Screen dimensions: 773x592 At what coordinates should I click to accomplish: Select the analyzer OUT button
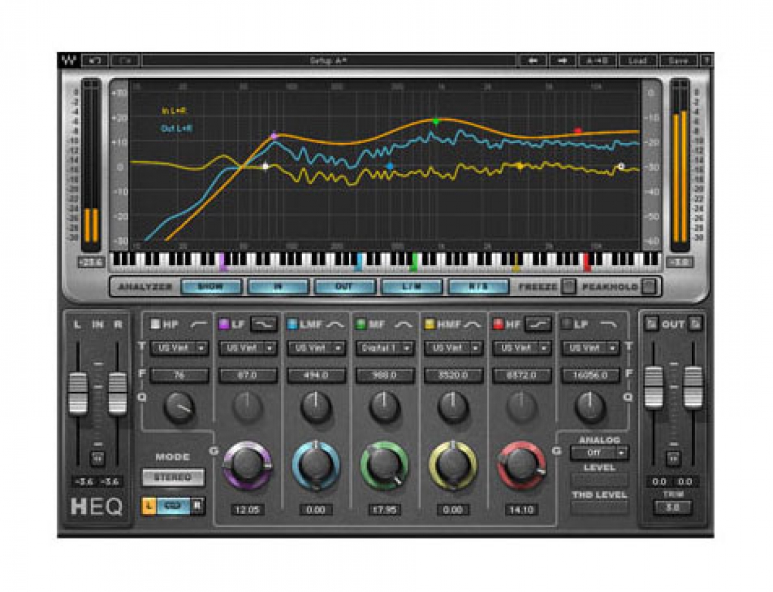(x=345, y=286)
